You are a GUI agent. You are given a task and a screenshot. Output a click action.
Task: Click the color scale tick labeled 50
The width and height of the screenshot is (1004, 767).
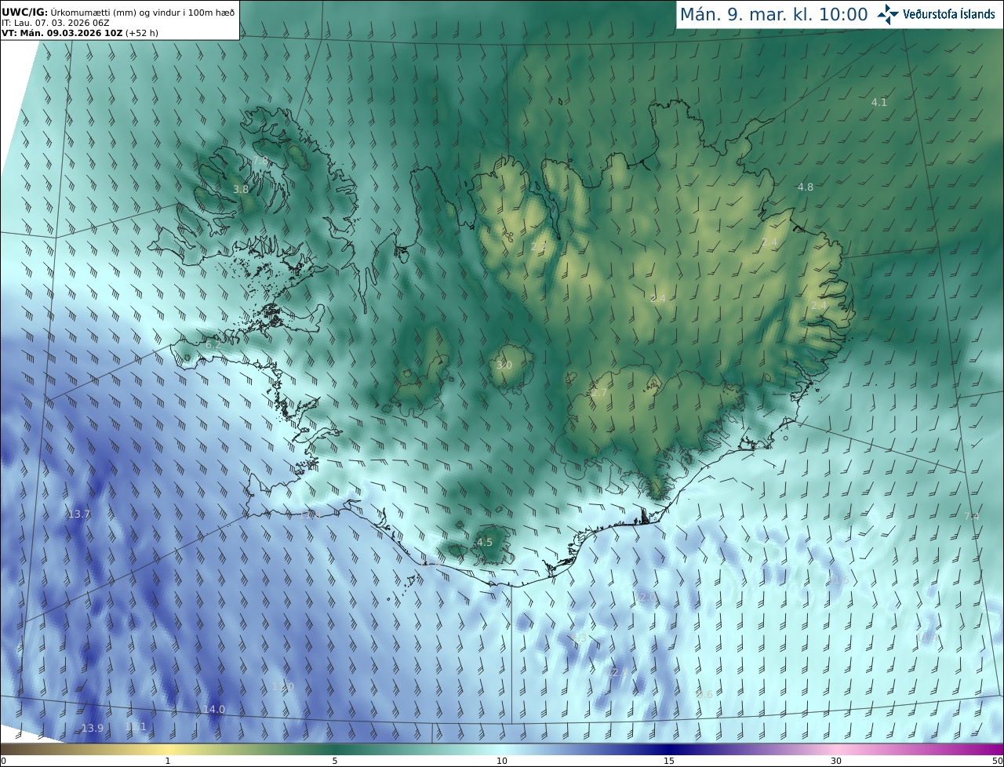pos(997,761)
